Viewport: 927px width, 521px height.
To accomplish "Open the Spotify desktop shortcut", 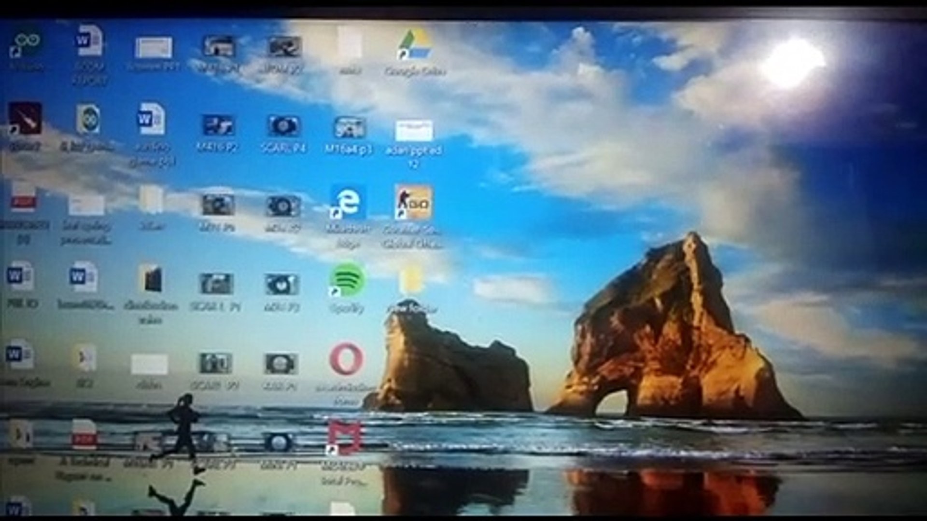I will [x=347, y=280].
